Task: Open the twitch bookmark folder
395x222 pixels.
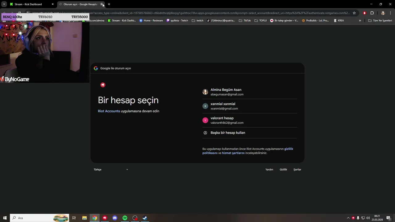Action: (x=197, y=21)
